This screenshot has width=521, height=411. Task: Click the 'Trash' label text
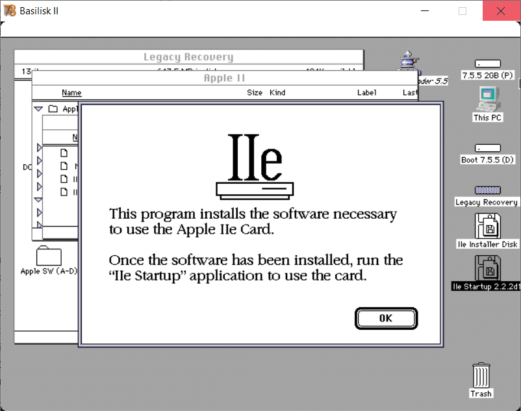pyautogui.click(x=481, y=393)
